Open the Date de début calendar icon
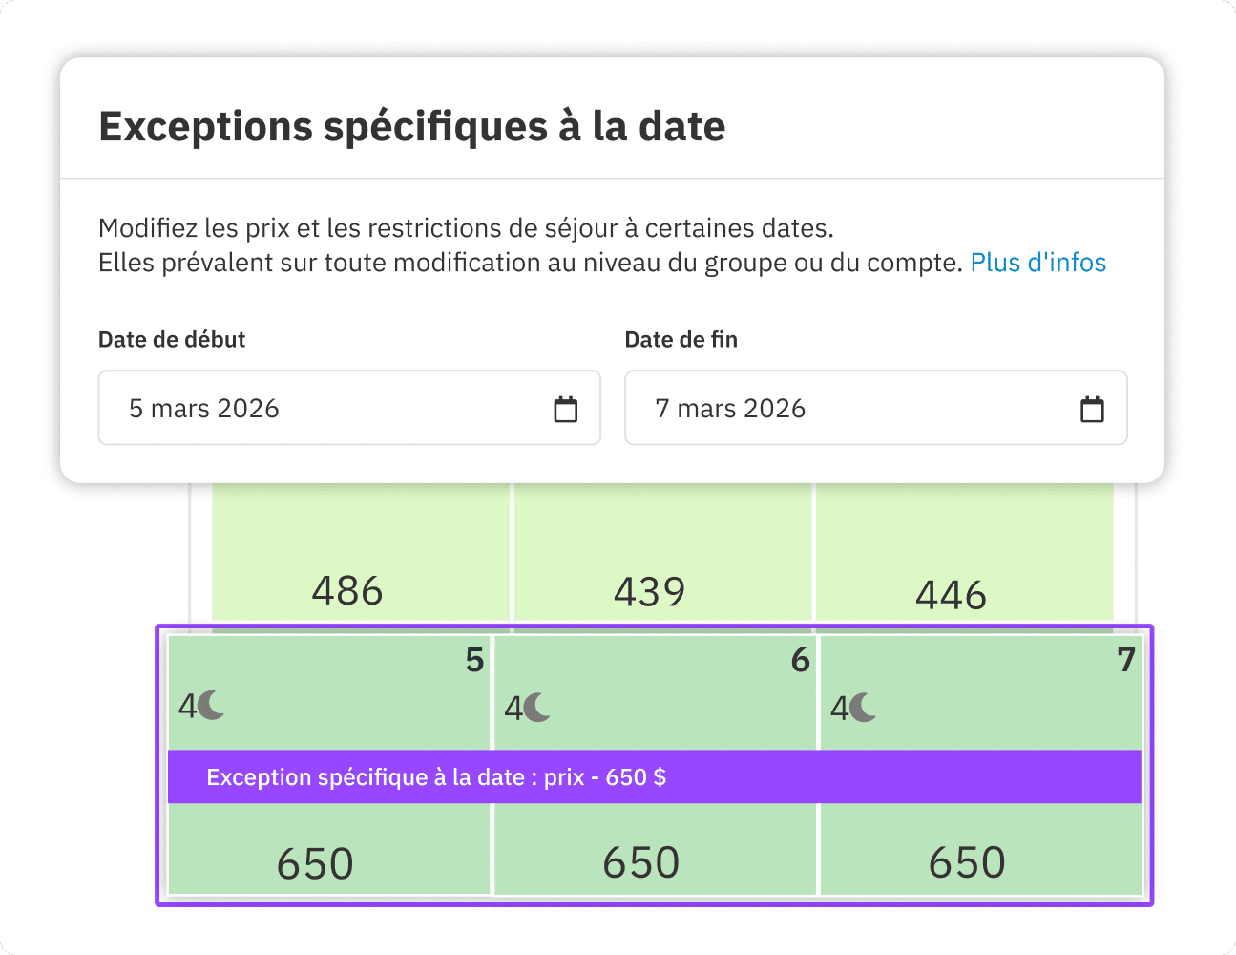Image resolution: width=1236 pixels, height=955 pixels. click(x=565, y=408)
